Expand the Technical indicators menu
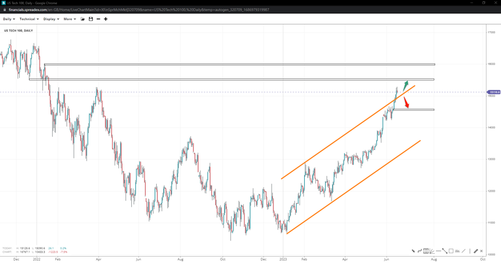 (29, 19)
